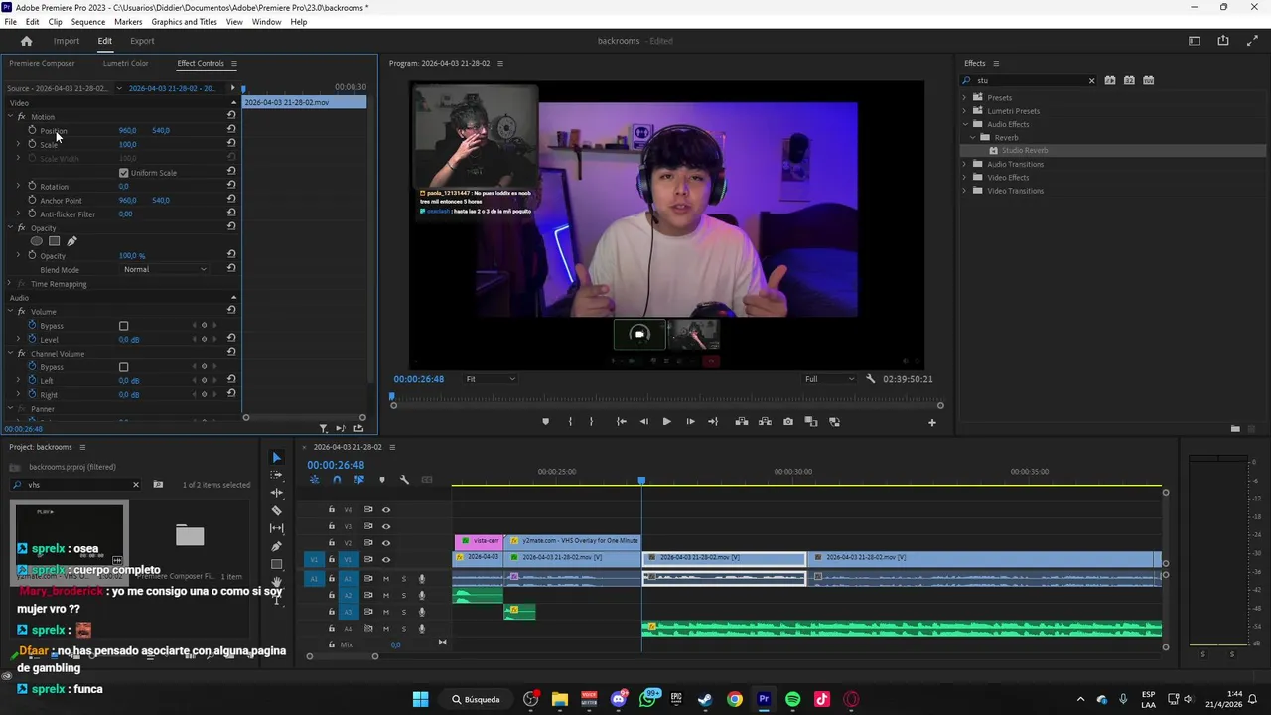Open Spotify from Windows taskbar

tap(792, 699)
